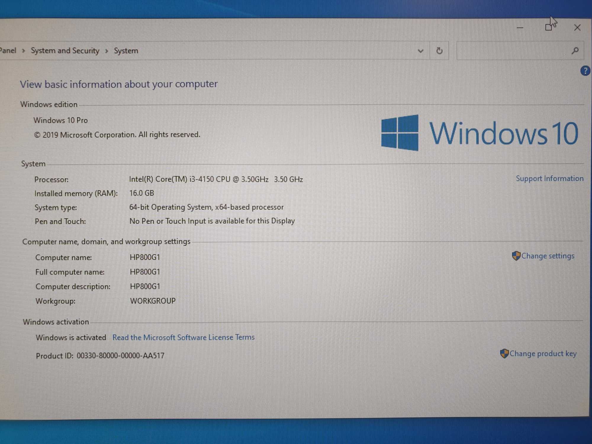Click the 2019 Microsoft Corporation copyright line
This screenshot has height=444, width=592.
[117, 135]
